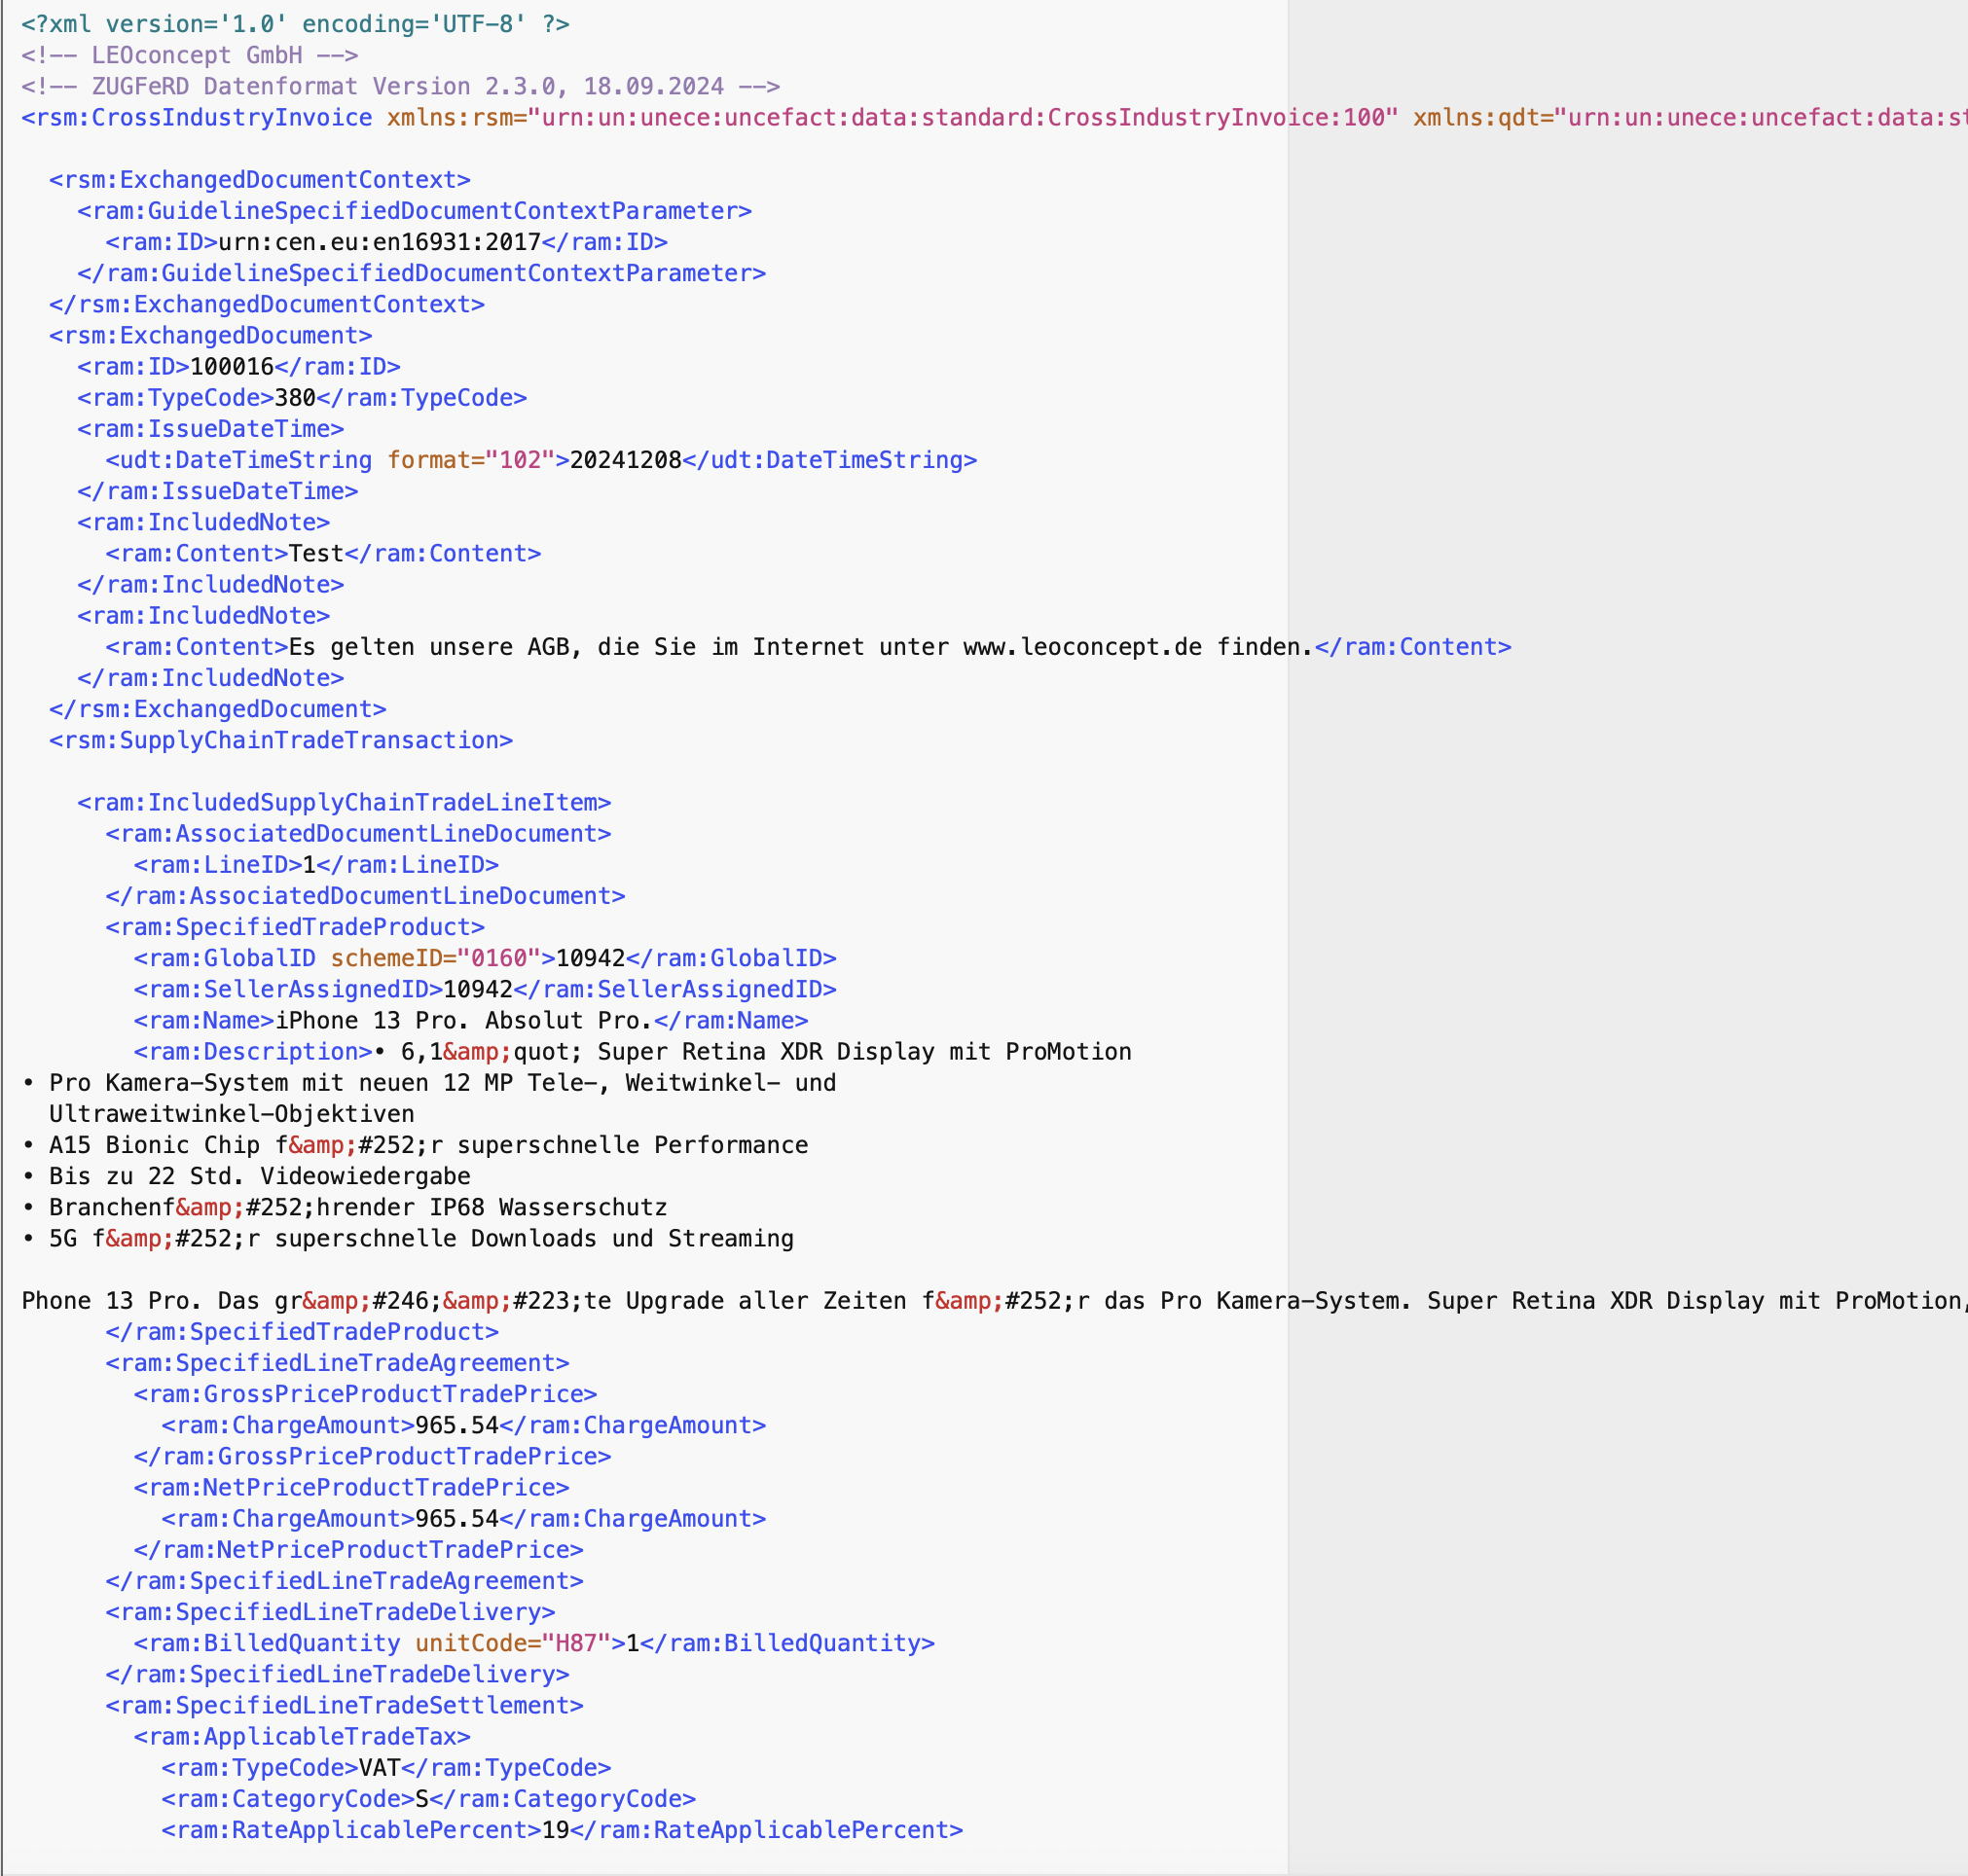Click the closing rsm:ExchangedDocument tag
This screenshot has height=1876, width=1968.
(218, 709)
